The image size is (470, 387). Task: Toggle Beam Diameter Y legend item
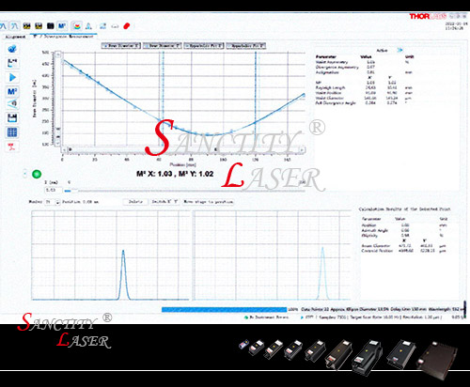pyautogui.click(x=163, y=46)
